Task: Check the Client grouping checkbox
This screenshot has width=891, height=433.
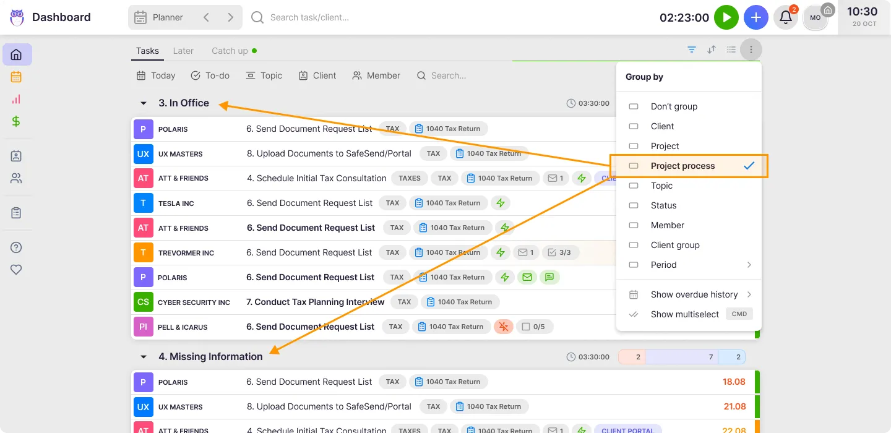Action: click(x=633, y=126)
